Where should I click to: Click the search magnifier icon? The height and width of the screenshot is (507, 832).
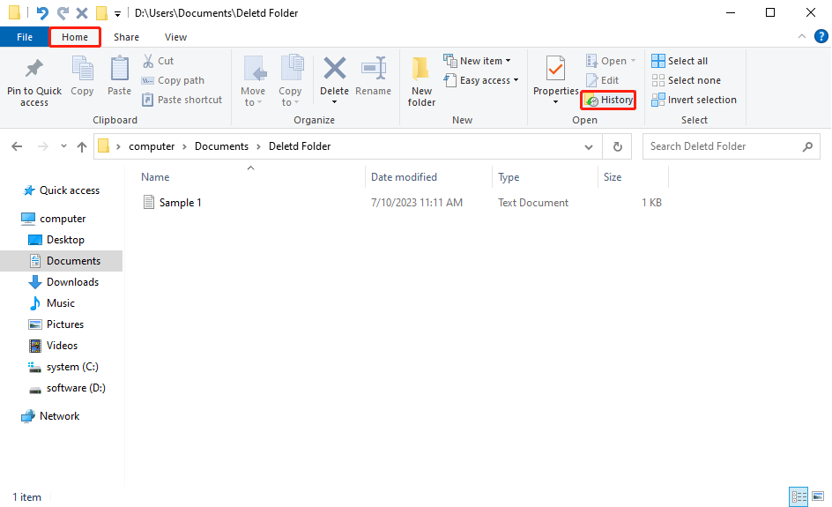(x=807, y=146)
